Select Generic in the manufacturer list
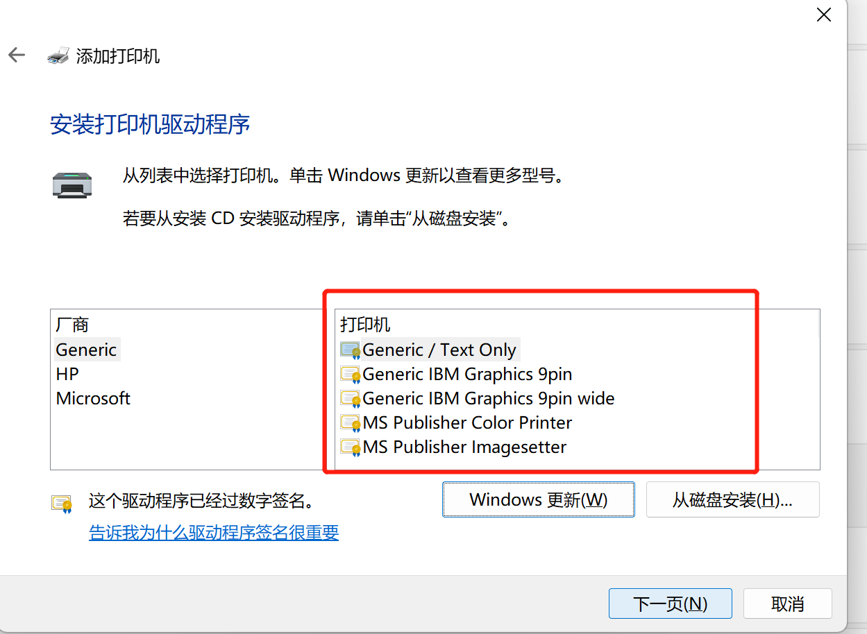This screenshot has height=634, width=867. click(86, 350)
